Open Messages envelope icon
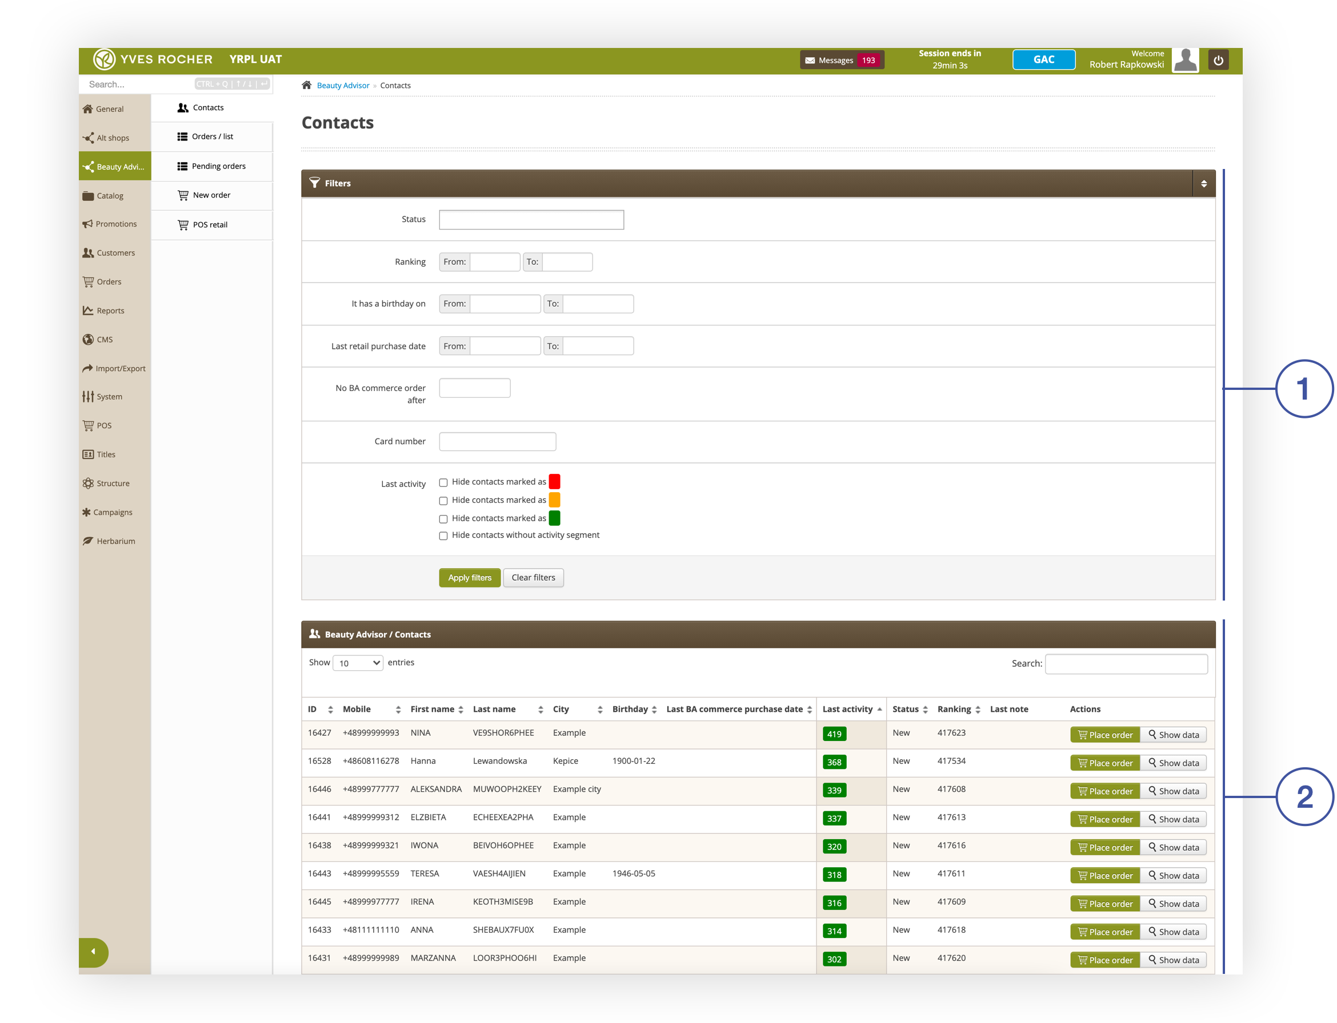The height and width of the screenshot is (1023, 1337). (810, 61)
